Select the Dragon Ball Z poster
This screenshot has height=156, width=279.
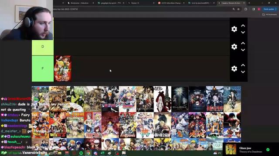click(x=58, y=125)
